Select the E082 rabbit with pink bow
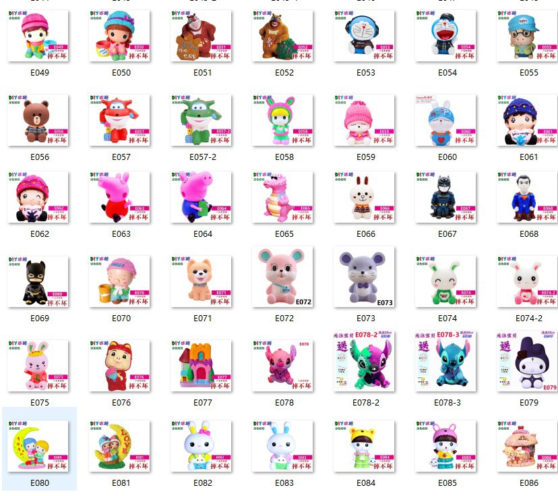The width and height of the screenshot is (558, 496). coord(201,446)
